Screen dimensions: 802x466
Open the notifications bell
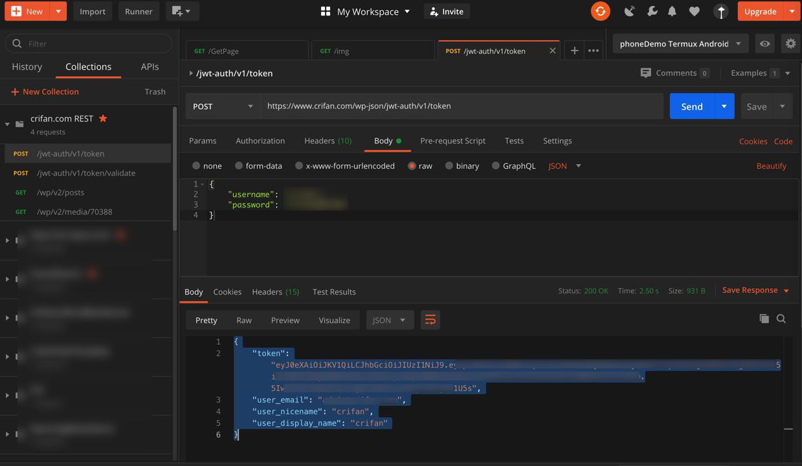[x=672, y=11]
